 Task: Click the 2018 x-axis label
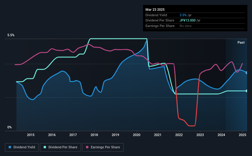pos(94,135)
